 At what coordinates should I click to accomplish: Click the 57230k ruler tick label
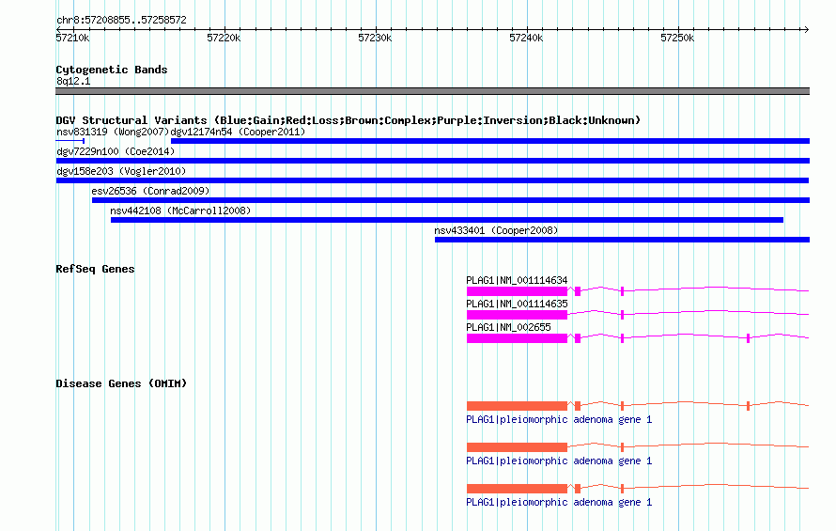tap(375, 38)
